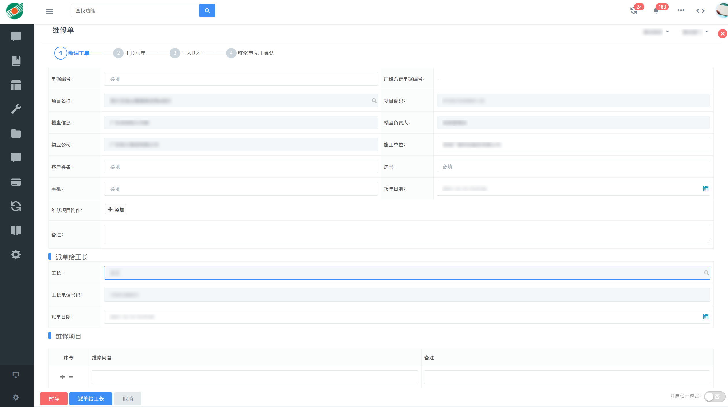Click the 添加 attachment button
The height and width of the screenshot is (407, 728).
pyautogui.click(x=116, y=210)
